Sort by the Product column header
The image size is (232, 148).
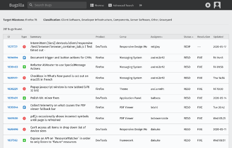pos(100,37)
